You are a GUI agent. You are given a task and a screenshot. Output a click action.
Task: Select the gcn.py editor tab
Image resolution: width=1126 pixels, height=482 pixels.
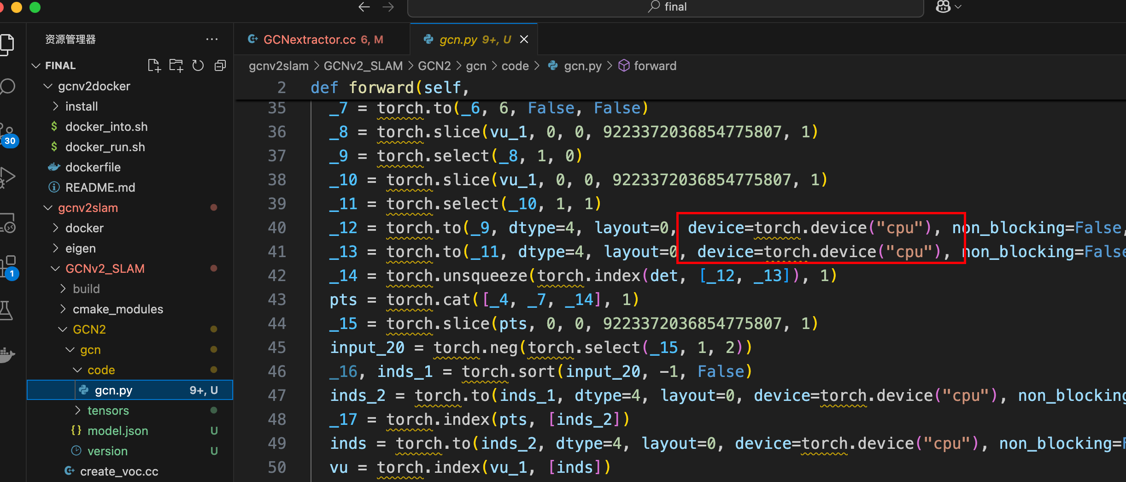(x=475, y=40)
